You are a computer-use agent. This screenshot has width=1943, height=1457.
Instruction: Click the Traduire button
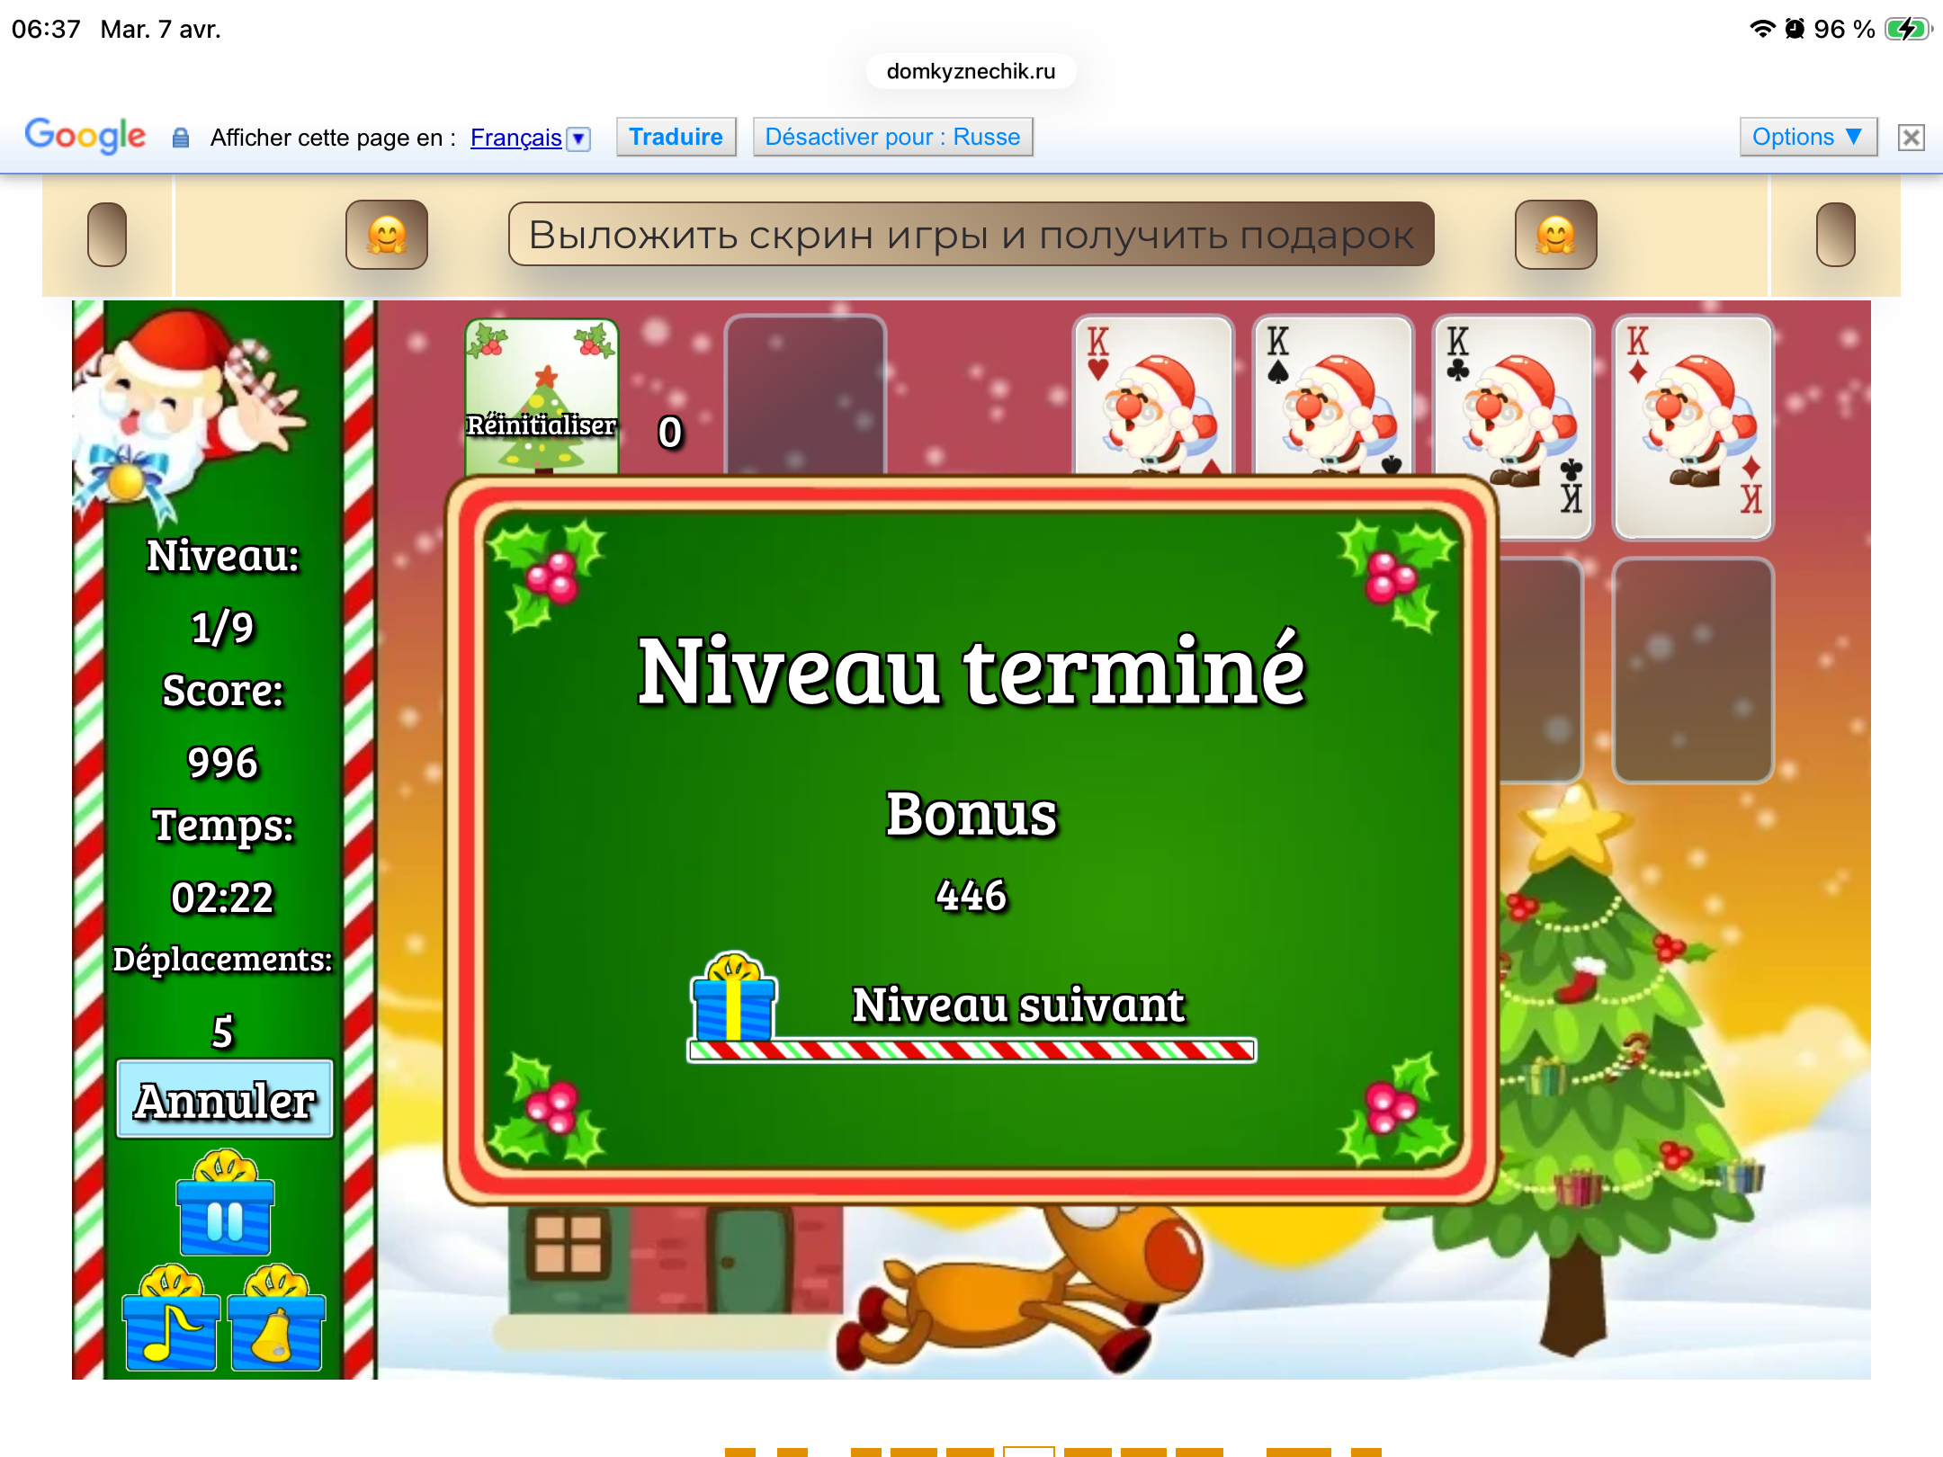point(676,137)
